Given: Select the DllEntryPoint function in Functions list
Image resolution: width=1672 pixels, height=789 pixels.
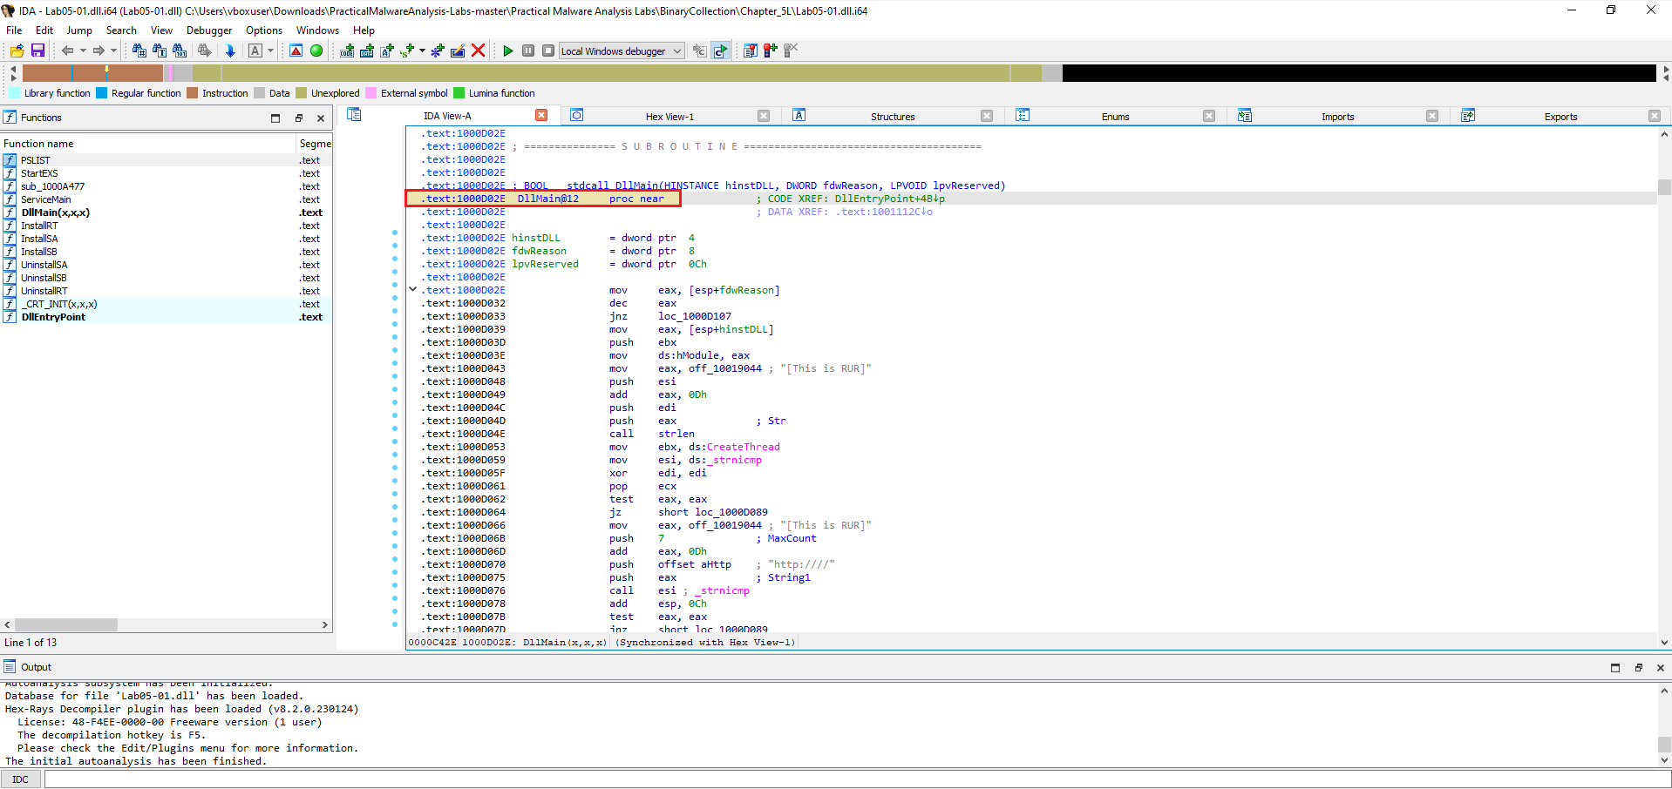Looking at the screenshot, I should (53, 316).
